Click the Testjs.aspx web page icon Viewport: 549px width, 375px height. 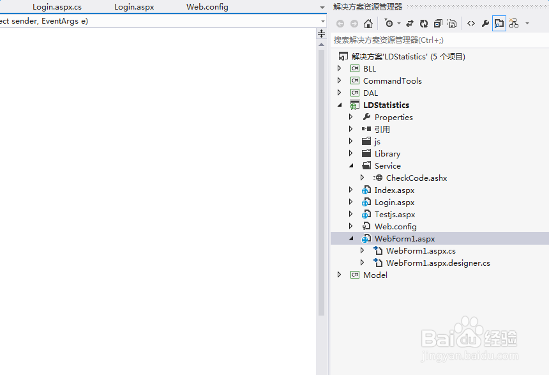click(366, 214)
